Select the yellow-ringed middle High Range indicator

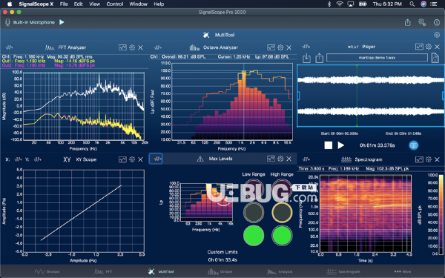pos(282,212)
